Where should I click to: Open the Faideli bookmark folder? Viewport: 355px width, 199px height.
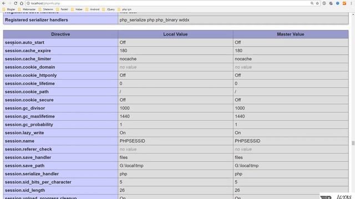(62, 9)
